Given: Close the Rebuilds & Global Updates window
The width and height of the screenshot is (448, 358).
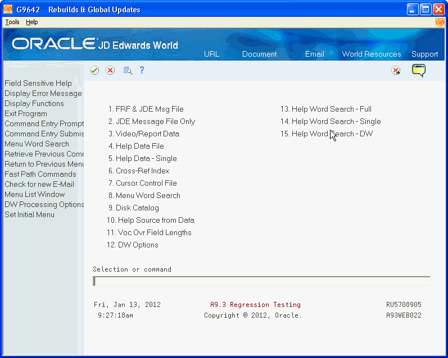Looking at the screenshot, I should point(438,10).
